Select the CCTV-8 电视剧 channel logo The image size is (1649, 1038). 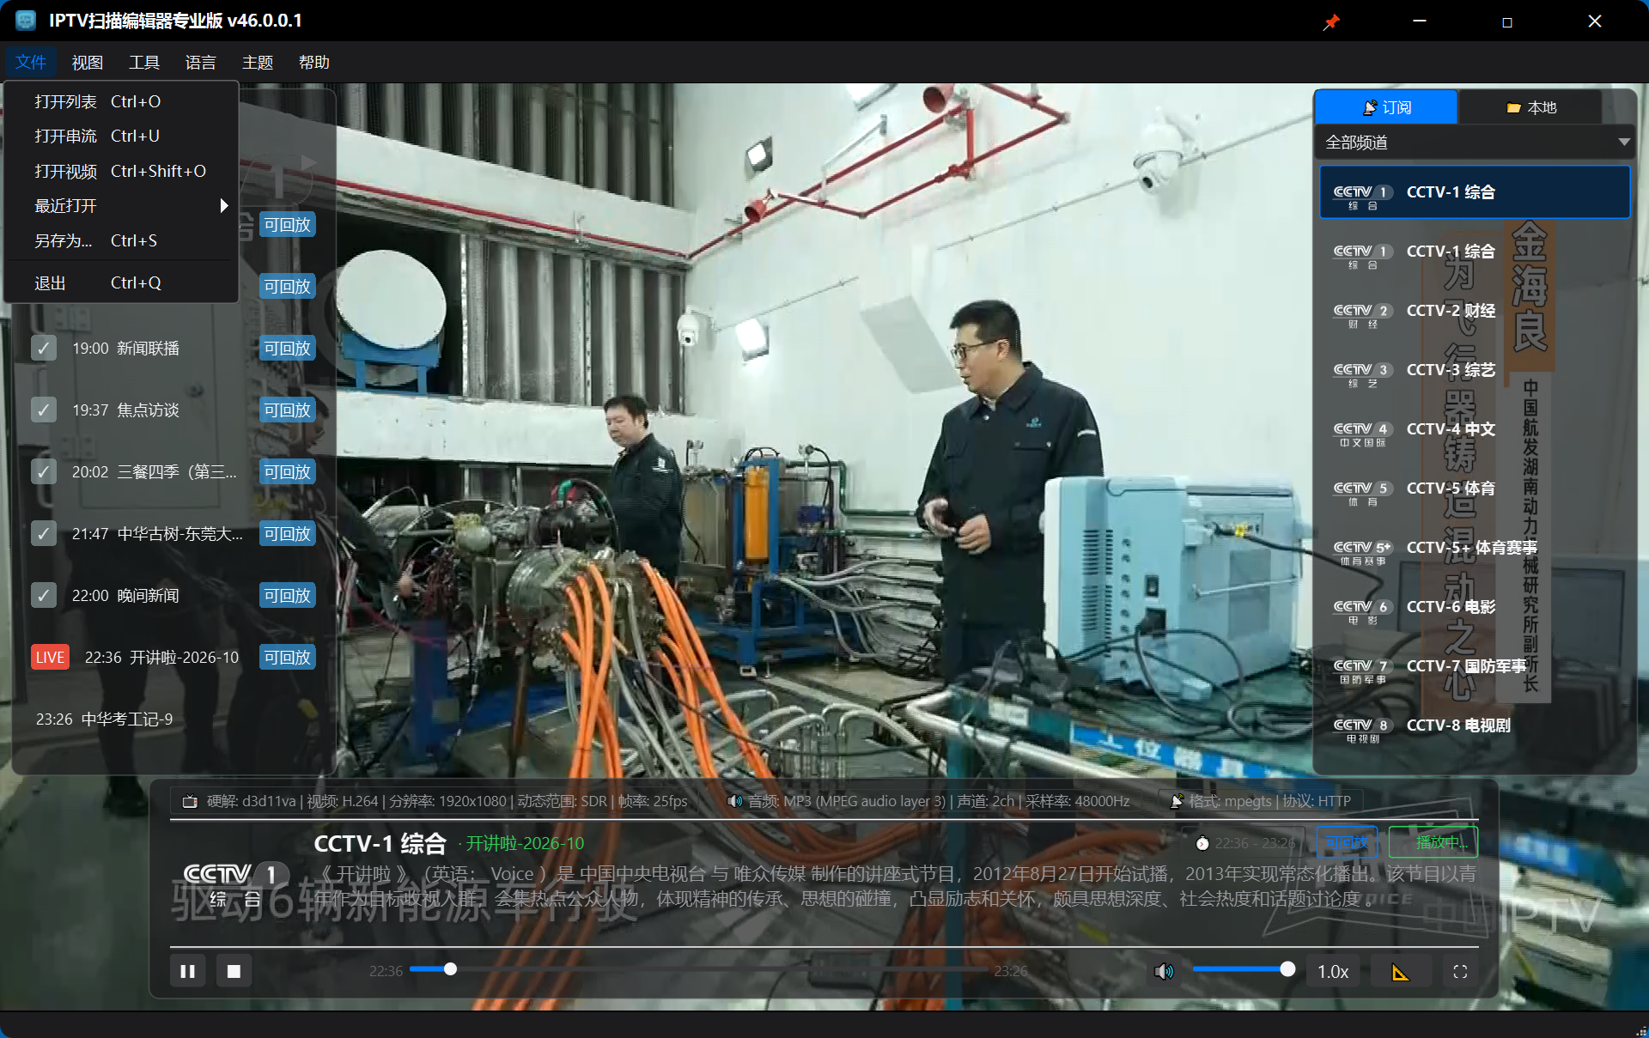(x=1362, y=730)
